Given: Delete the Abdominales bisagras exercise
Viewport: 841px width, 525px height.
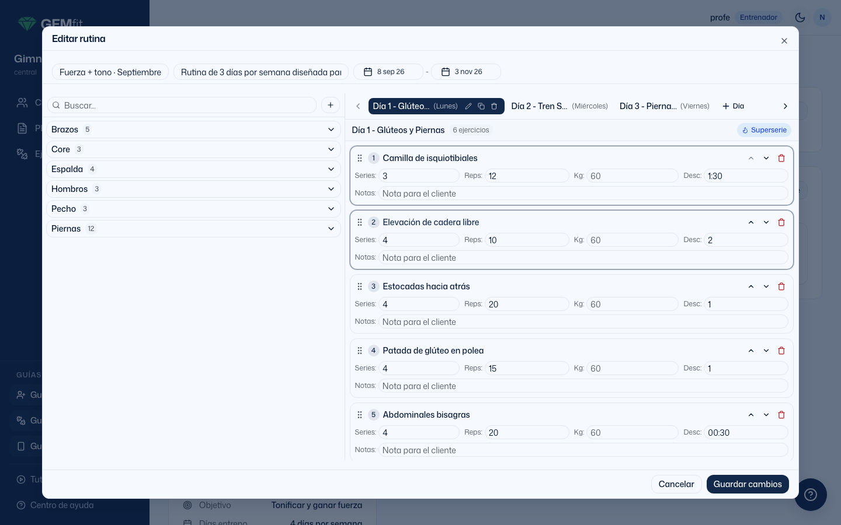Looking at the screenshot, I should tap(781, 415).
